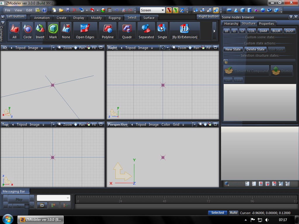Expand the Image dropdown in the 3D viewport
This screenshot has height=224, width=299.
click(x=34, y=48)
